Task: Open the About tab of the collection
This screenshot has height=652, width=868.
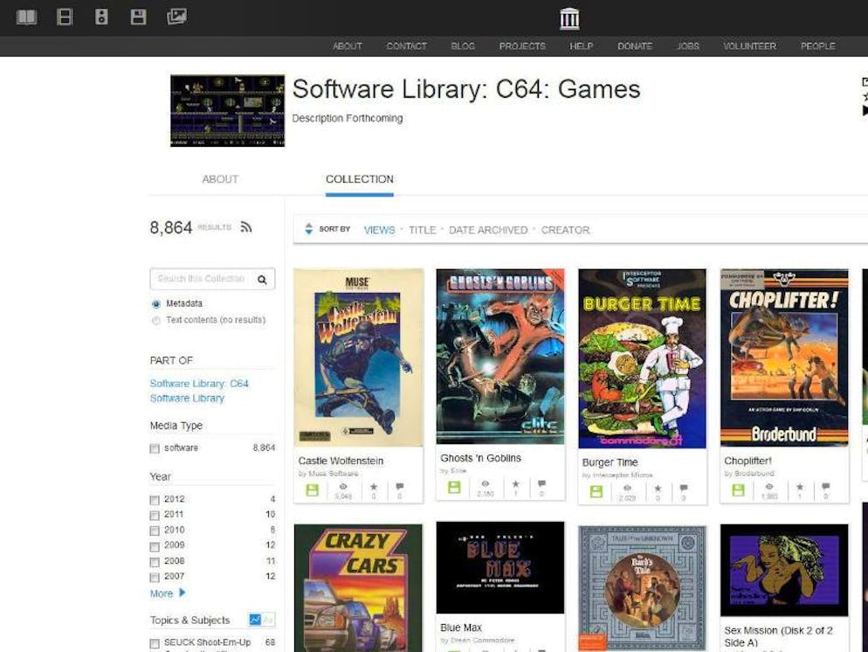Action: coord(220,179)
